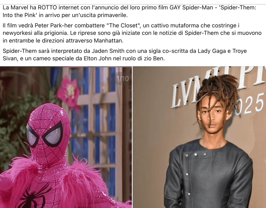Open the pink Spider-Man image thumbnail

[x=66, y=137]
